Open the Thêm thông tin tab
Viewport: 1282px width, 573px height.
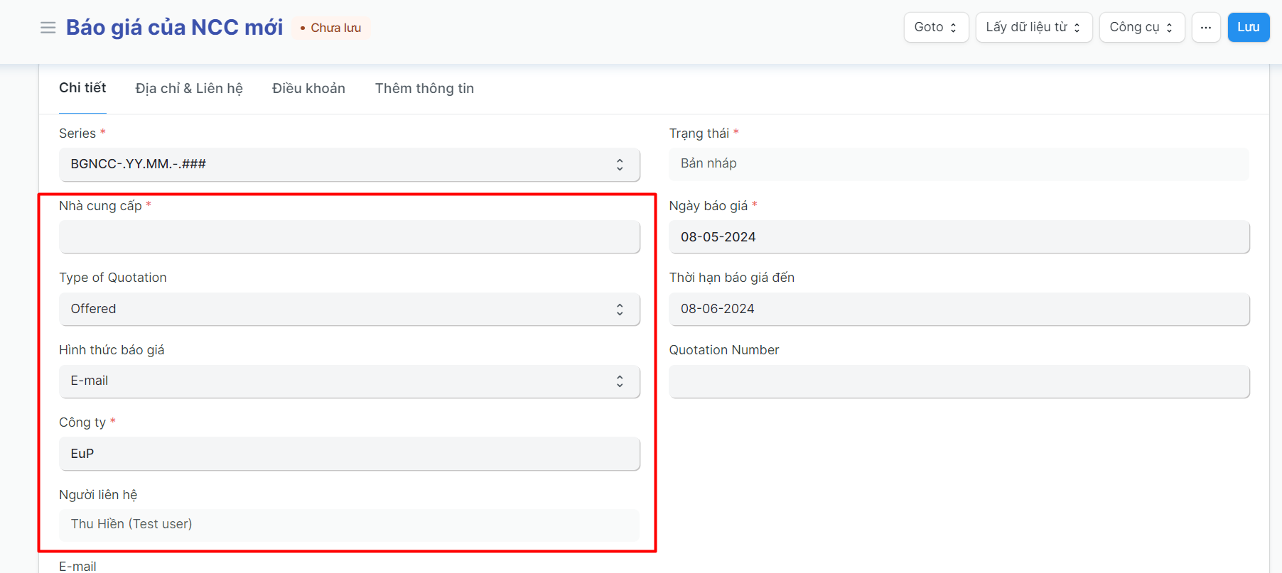424,89
